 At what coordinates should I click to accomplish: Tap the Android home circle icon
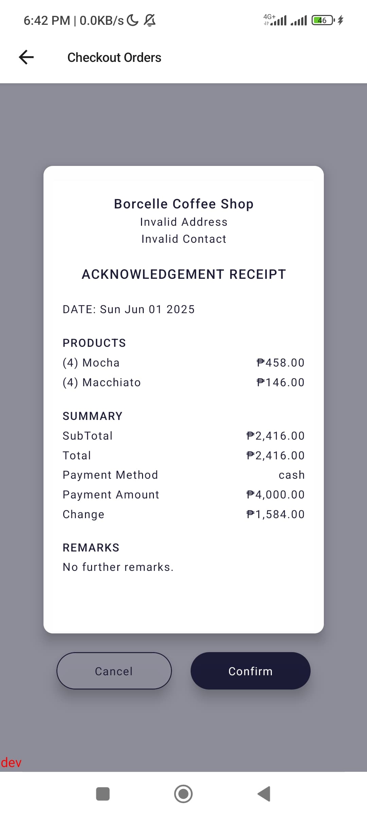coord(183,794)
